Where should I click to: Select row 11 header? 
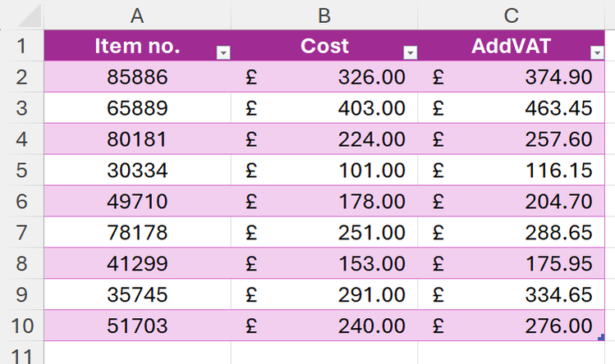(x=21, y=355)
